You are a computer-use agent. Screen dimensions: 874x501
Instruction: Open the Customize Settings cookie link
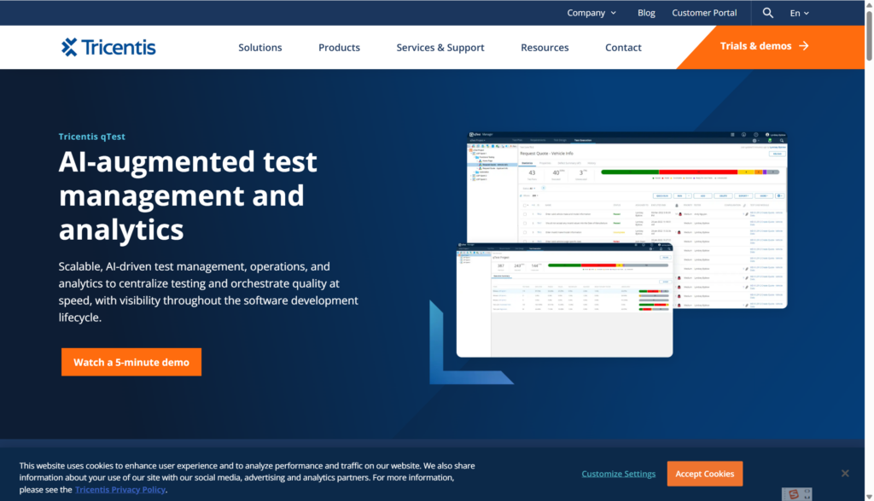[618, 474]
